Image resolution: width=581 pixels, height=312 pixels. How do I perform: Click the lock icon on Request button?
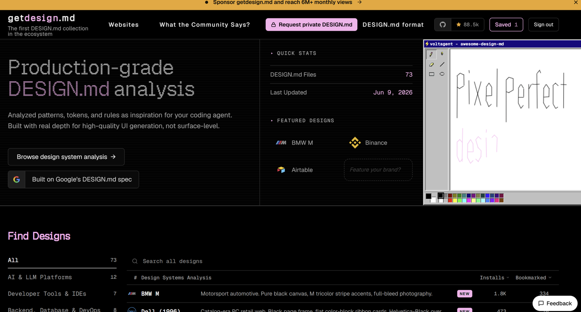(x=273, y=25)
